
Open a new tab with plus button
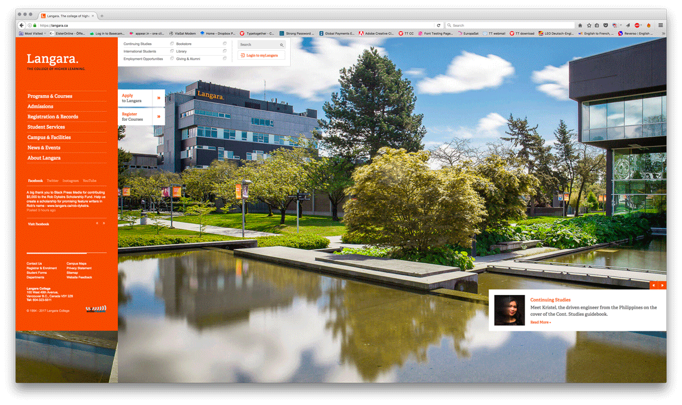pos(102,16)
